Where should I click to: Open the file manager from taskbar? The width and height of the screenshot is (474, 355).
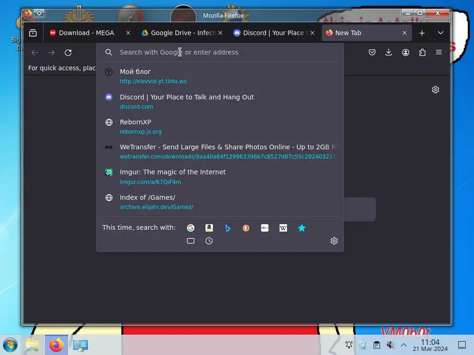coord(32,345)
